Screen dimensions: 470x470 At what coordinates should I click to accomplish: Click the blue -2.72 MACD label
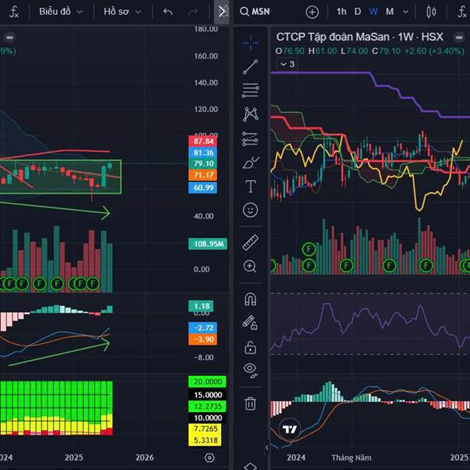tap(203, 328)
